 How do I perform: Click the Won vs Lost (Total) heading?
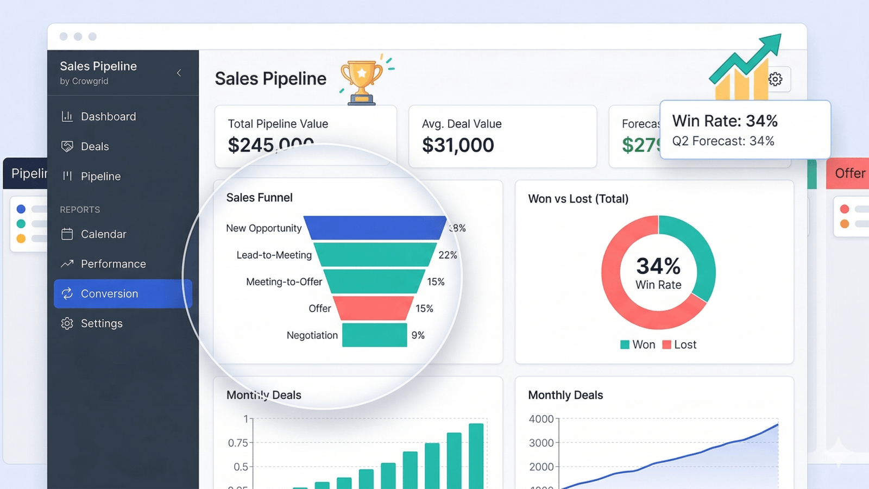(578, 199)
